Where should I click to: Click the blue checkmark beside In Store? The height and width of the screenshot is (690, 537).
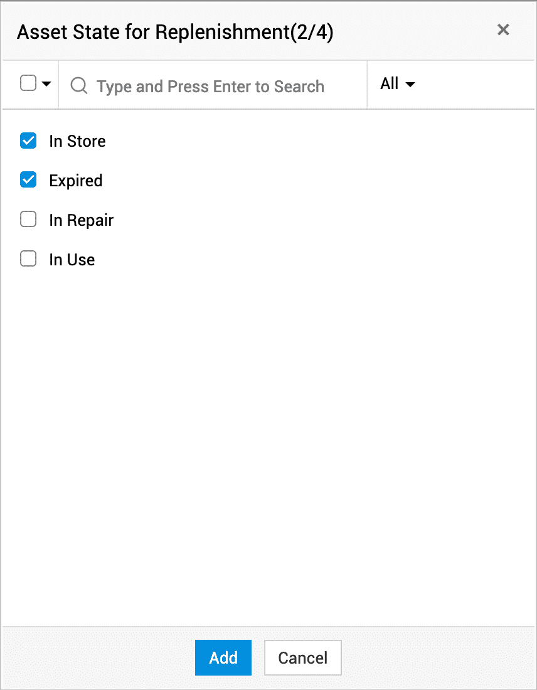28,141
